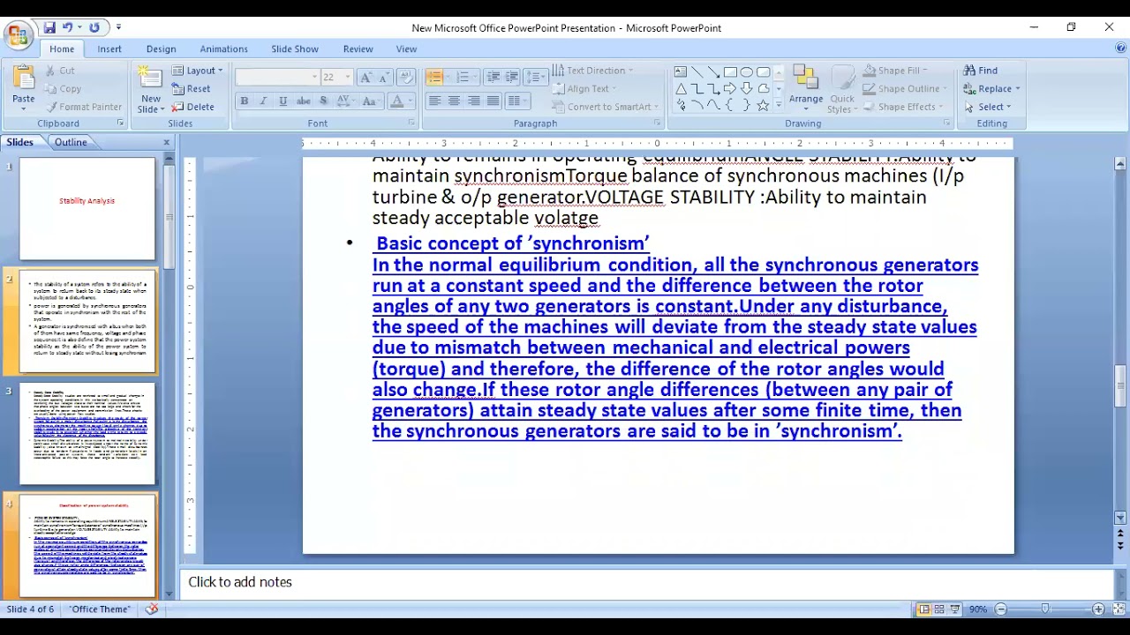Open the Review tab

click(x=358, y=49)
